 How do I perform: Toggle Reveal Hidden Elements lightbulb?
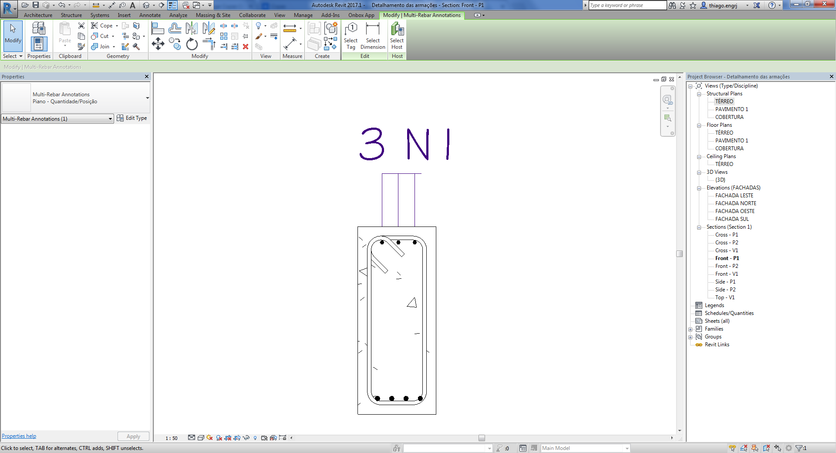click(x=255, y=439)
